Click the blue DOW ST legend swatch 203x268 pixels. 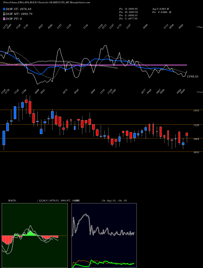[4, 9]
